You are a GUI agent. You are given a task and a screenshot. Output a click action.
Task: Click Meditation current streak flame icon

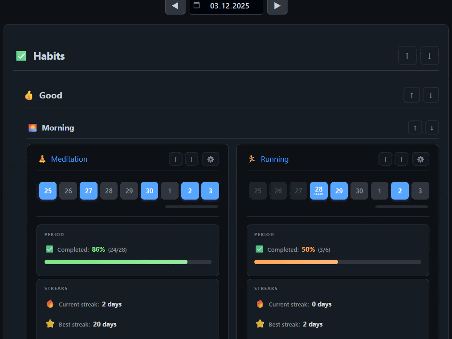pos(50,304)
